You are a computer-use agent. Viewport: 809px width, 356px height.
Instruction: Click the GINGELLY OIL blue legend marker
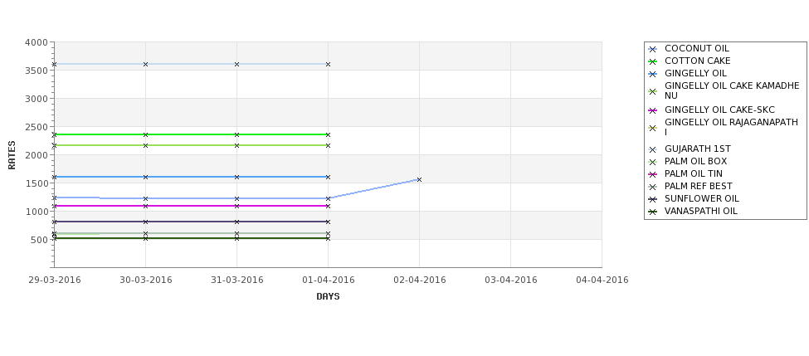tap(652, 75)
